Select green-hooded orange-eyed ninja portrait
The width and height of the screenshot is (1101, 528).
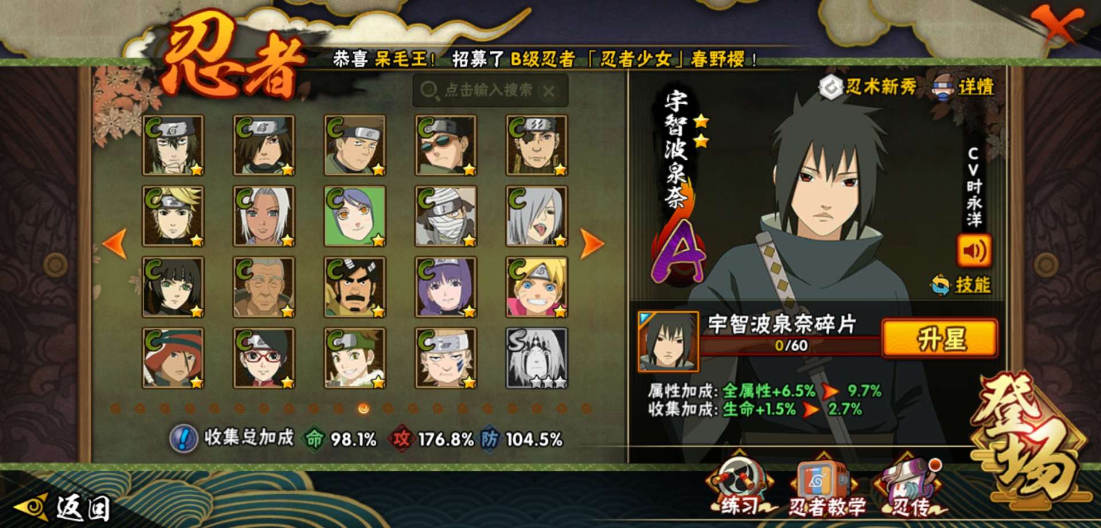click(x=355, y=216)
